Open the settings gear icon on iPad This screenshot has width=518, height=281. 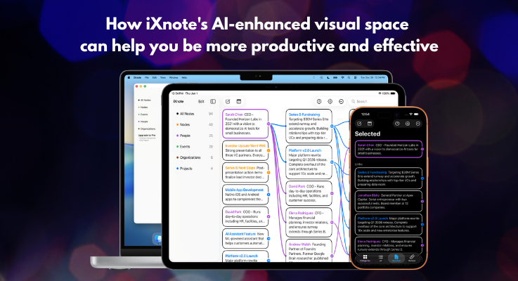330,101
